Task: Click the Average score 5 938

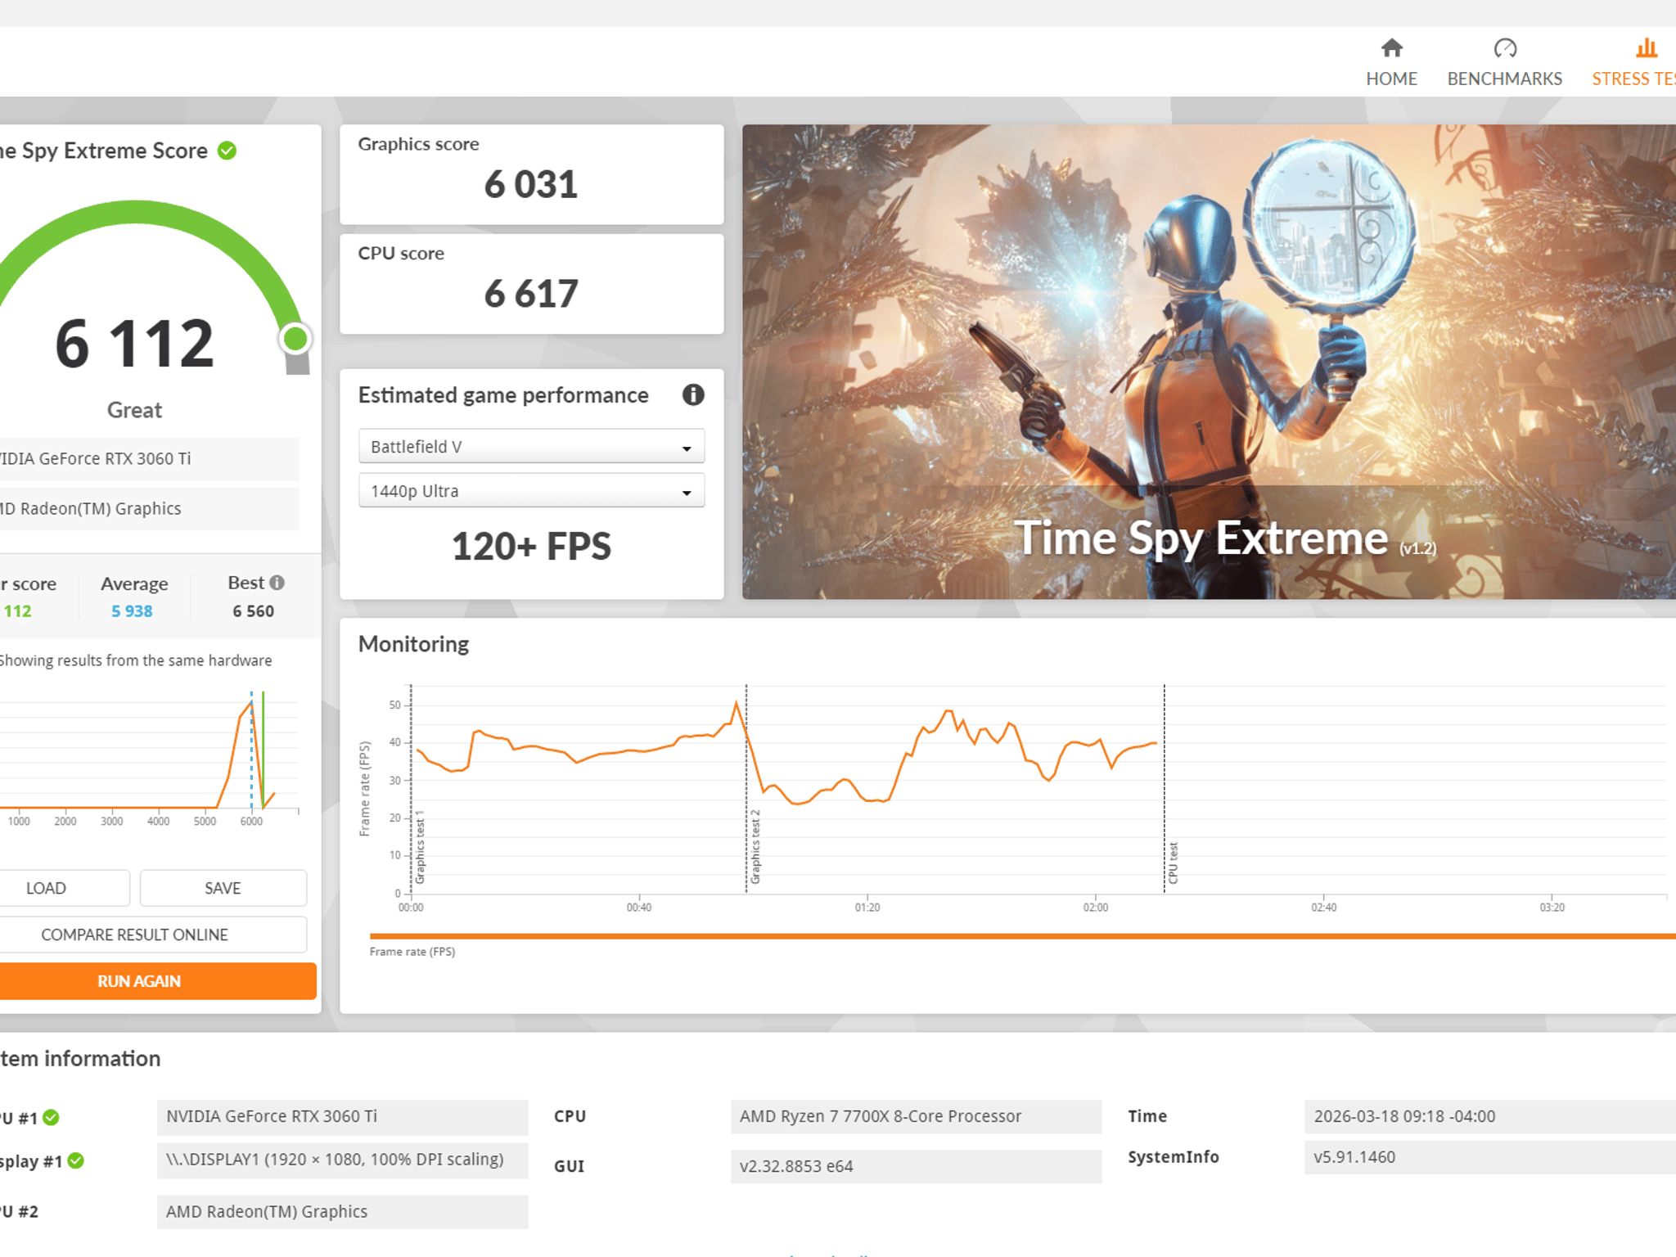Action: [x=132, y=611]
